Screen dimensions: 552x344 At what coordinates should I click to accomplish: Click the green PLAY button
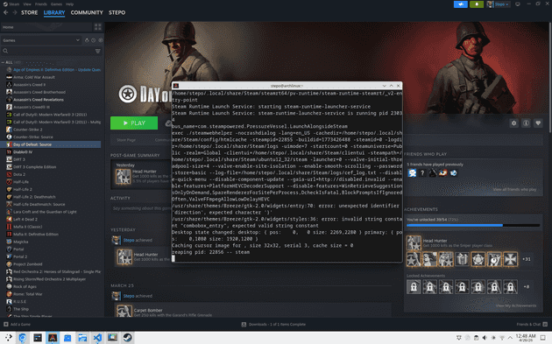click(x=134, y=123)
